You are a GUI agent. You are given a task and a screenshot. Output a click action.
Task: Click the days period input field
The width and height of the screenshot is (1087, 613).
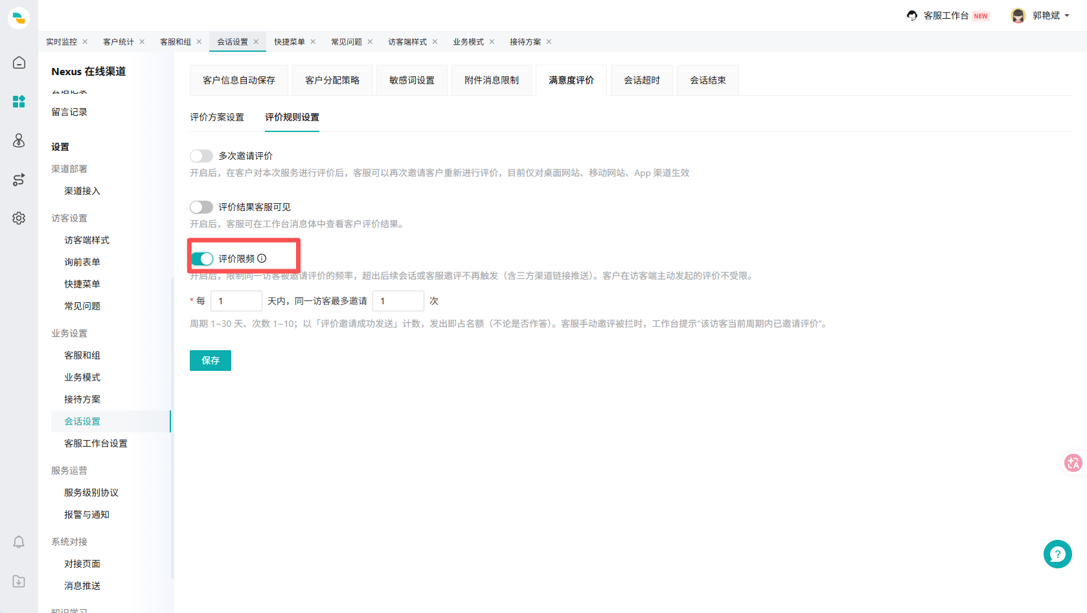pos(236,301)
